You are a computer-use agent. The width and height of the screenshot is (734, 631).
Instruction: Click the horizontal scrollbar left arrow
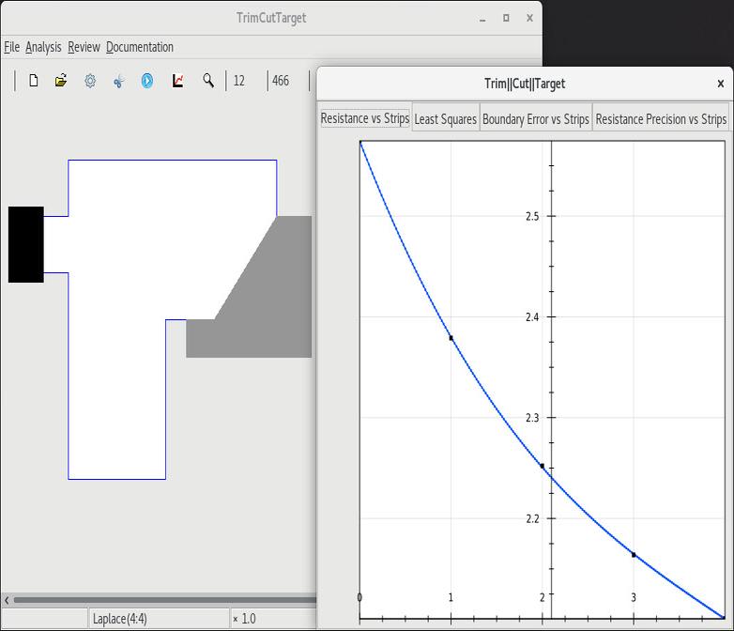[x=8, y=600]
